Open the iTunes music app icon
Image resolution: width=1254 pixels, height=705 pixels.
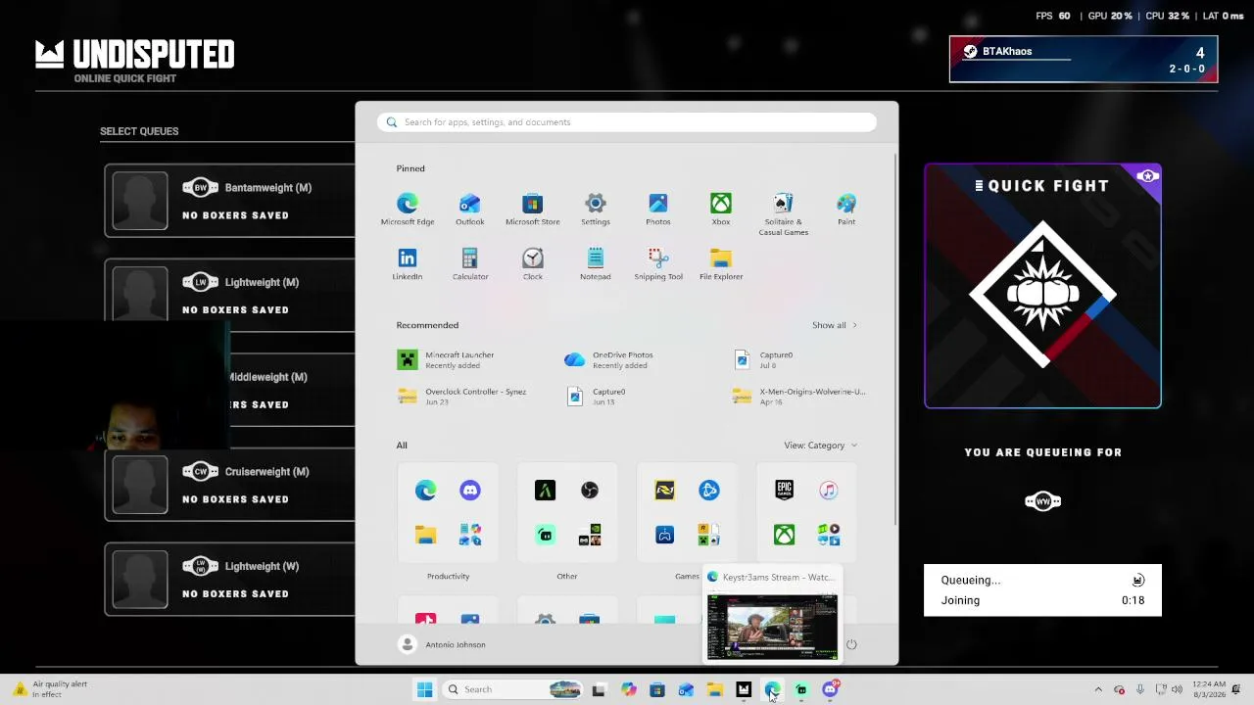pyautogui.click(x=829, y=491)
